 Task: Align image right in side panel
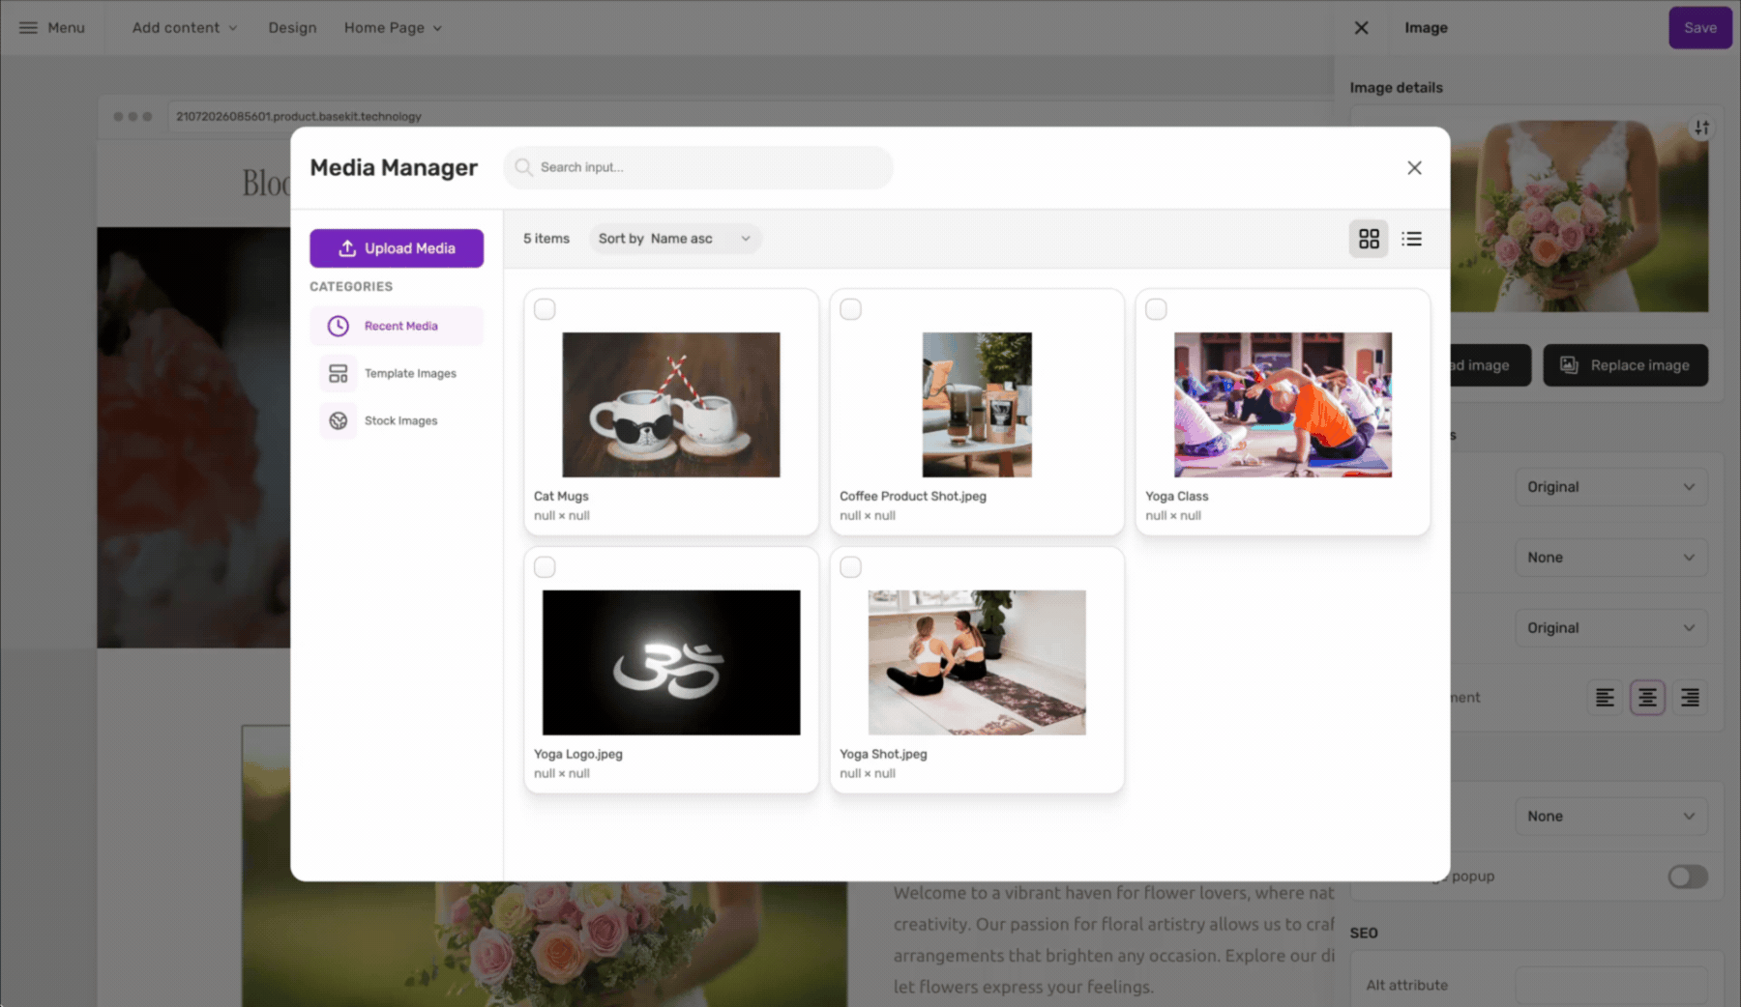[x=1690, y=698]
